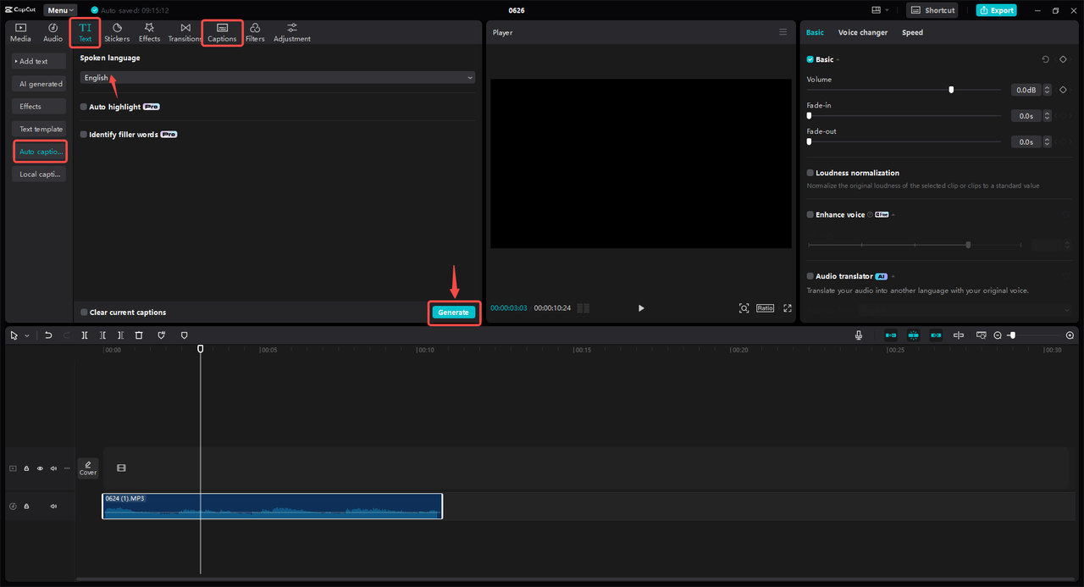Open the Shortcut settings button
1084x587 pixels.
pos(932,10)
